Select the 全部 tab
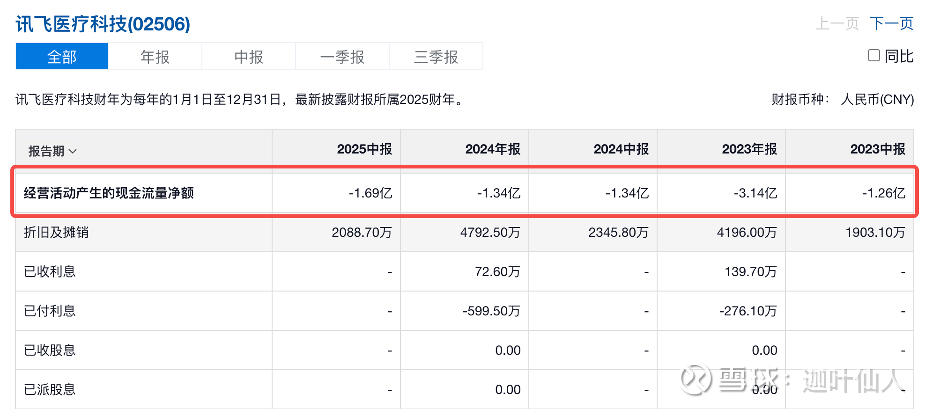This screenshot has height=409, width=933. coord(62,57)
